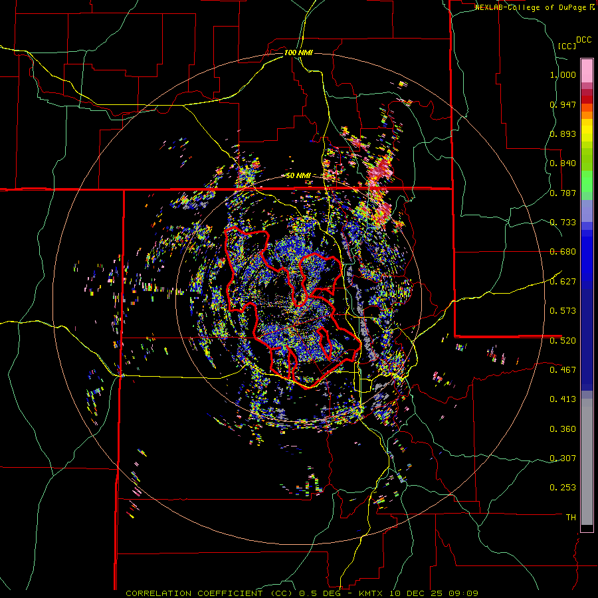Click the 100 NMI range ring label
The image size is (598, 598).
click(x=298, y=52)
